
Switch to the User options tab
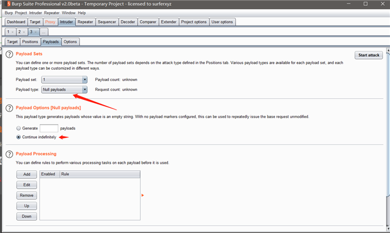222,22
